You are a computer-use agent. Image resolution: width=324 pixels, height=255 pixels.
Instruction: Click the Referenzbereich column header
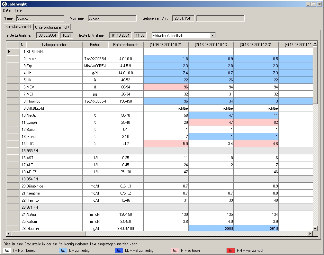click(x=126, y=45)
